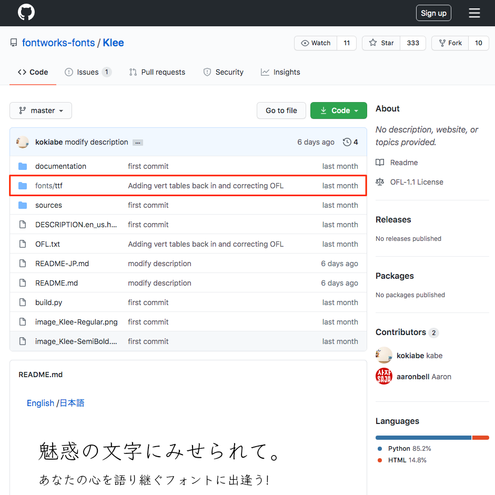495x495 pixels.
Task: Expand the green Code download dropdown
Action: point(338,110)
